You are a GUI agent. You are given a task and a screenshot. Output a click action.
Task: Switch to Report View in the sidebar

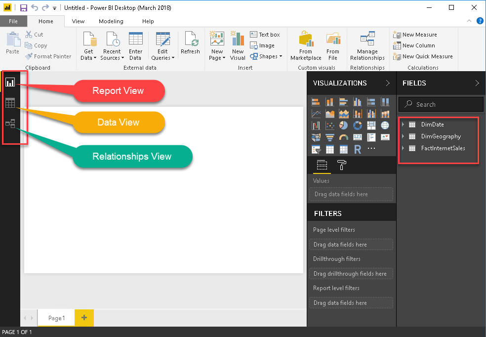click(x=10, y=83)
